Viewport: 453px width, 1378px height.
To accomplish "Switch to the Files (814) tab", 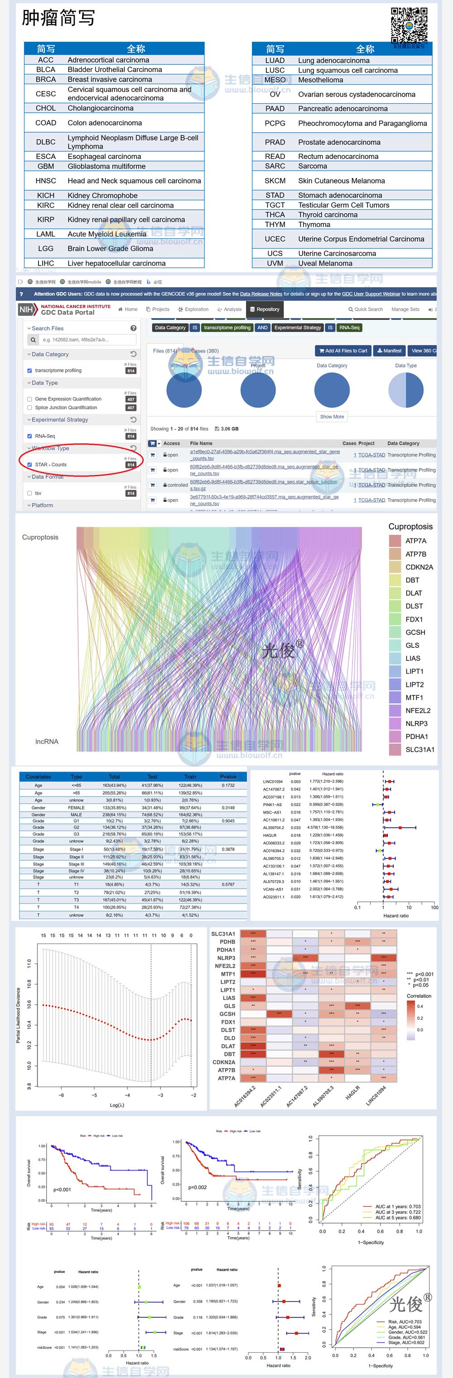I will [165, 351].
